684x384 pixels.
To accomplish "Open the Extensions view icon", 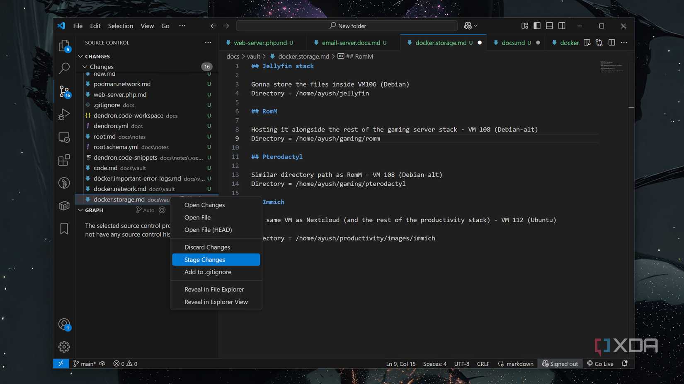I will [x=64, y=160].
